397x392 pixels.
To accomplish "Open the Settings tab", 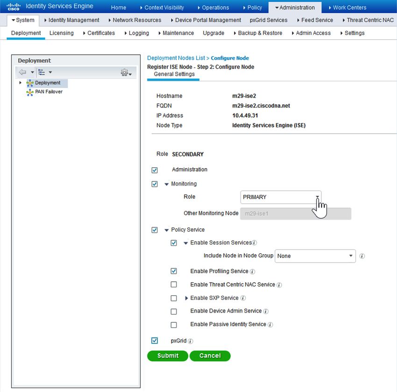I will [x=353, y=33].
